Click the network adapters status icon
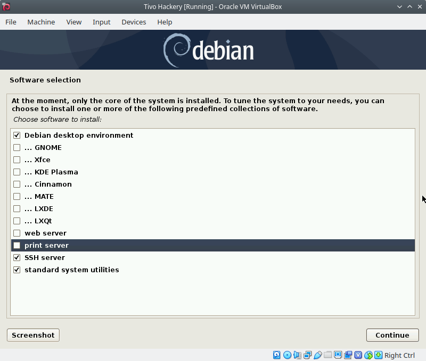Viewport: 426px width, 361px height. pyautogui.click(x=308, y=355)
